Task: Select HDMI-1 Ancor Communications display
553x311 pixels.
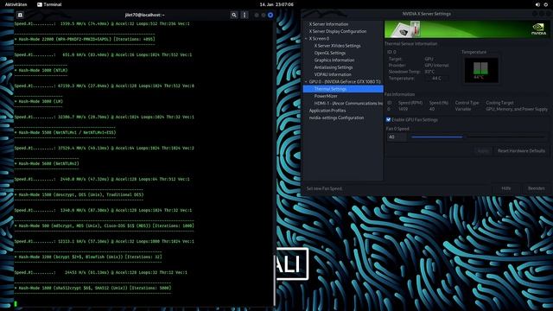Action: coord(348,104)
